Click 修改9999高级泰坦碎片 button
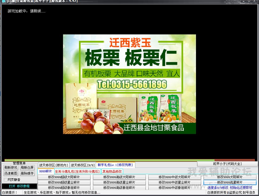This screenshot has width=259, height=196. point(119,188)
